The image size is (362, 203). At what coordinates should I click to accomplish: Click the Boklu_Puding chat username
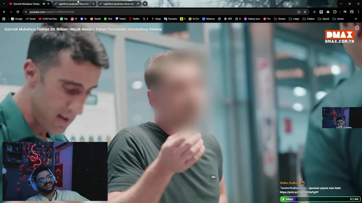[289, 183]
